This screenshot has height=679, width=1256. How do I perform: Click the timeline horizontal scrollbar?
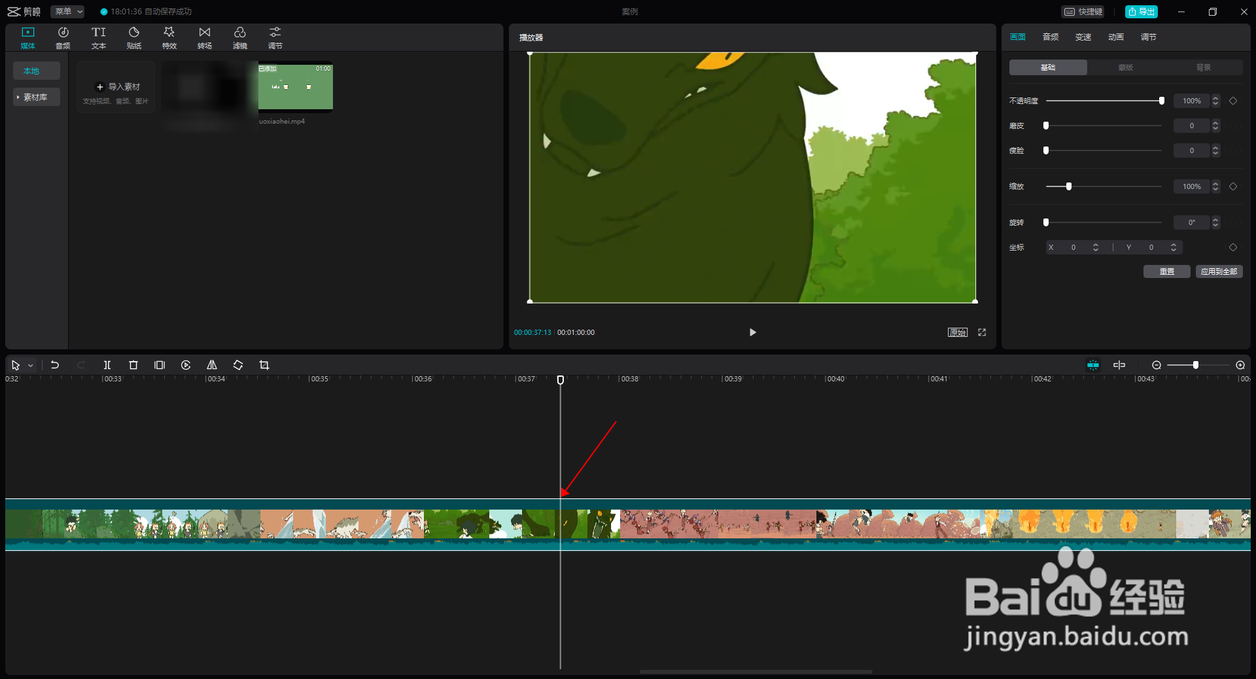click(756, 671)
